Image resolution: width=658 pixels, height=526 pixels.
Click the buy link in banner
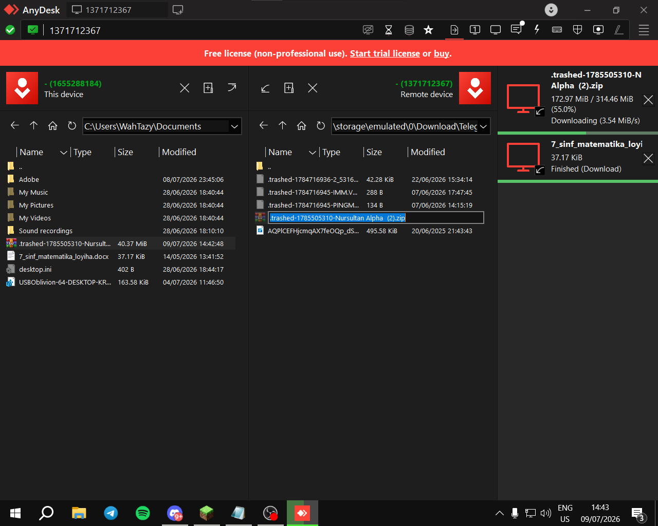click(x=442, y=53)
